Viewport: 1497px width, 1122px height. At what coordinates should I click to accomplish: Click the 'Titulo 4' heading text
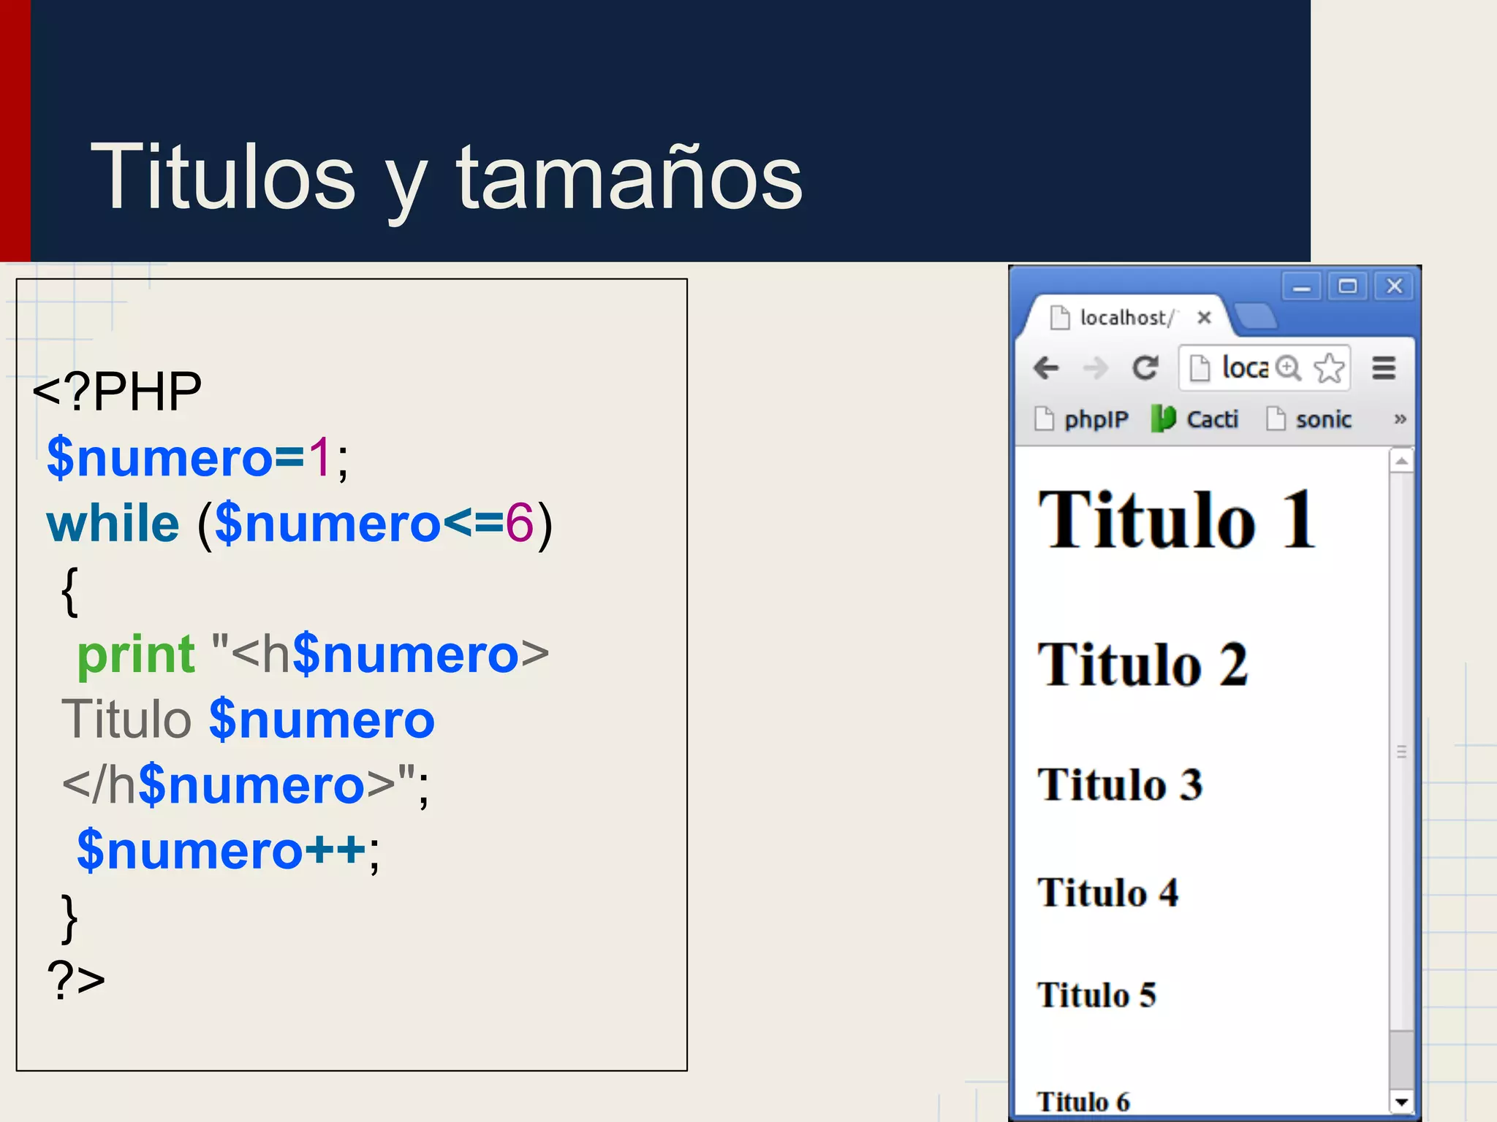coord(1108,893)
